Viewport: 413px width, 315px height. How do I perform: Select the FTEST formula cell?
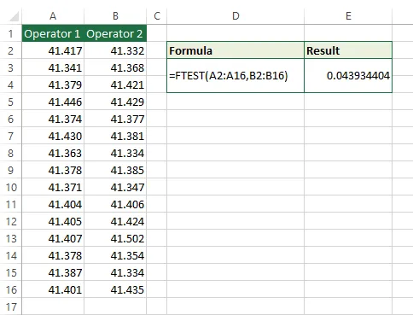[x=236, y=76]
